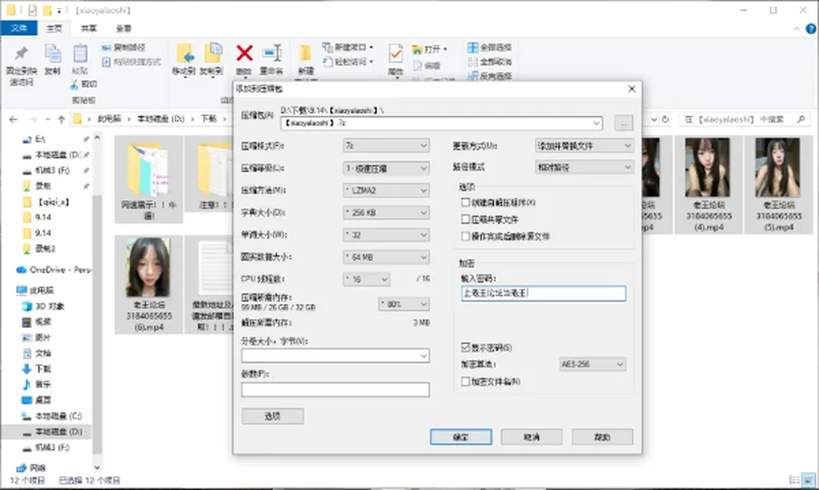
Task: Select the details view button in status bar
Action: 793,480
